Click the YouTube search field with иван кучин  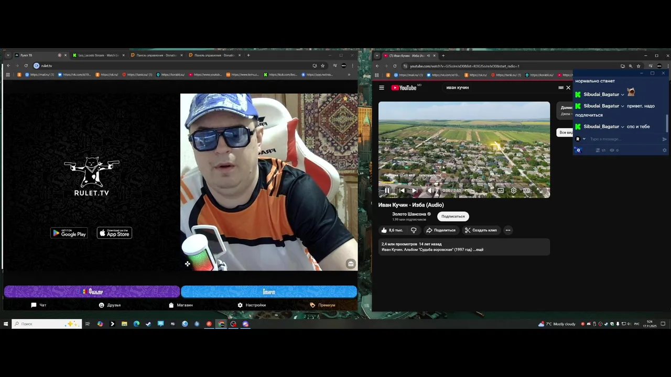pyautogui.click(x=501, y=87)
